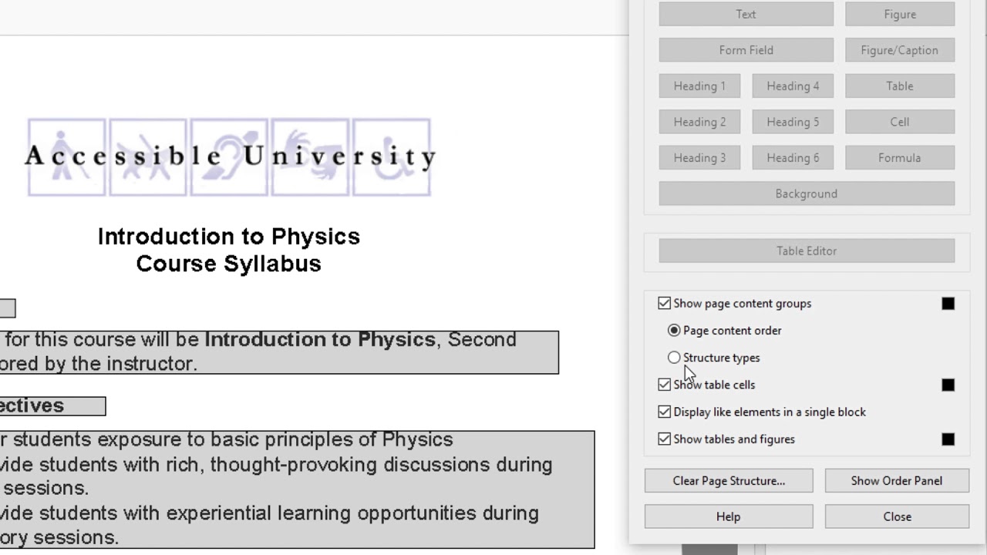
Task: Toggle Show tables and figures checkbox
Action: click(665, 439)
